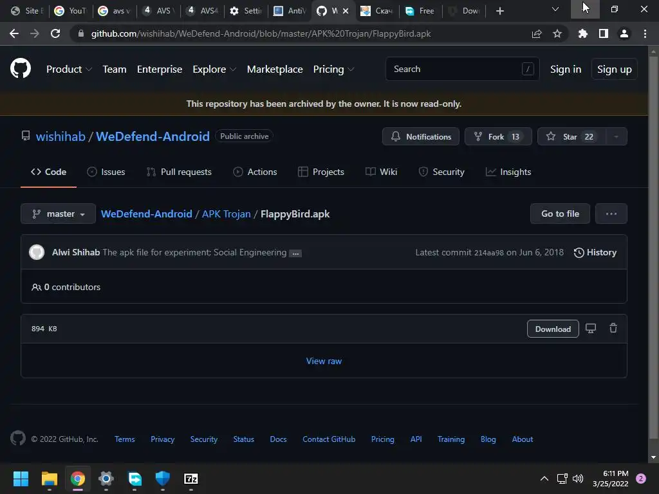Open the Chrome profile avatar icon
Image resolution: width=659 pixels, height=494 pixels.
tap(624, 33)
